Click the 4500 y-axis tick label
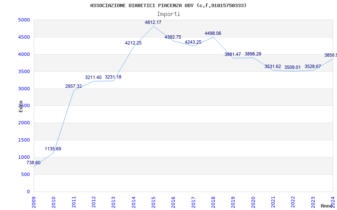Viewport: 337px width, 210px height. (x=24, y=37)
